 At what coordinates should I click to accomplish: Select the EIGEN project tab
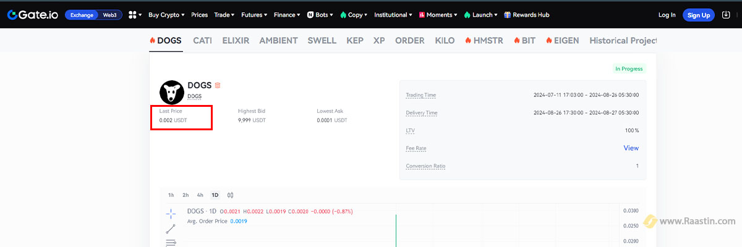563,41
